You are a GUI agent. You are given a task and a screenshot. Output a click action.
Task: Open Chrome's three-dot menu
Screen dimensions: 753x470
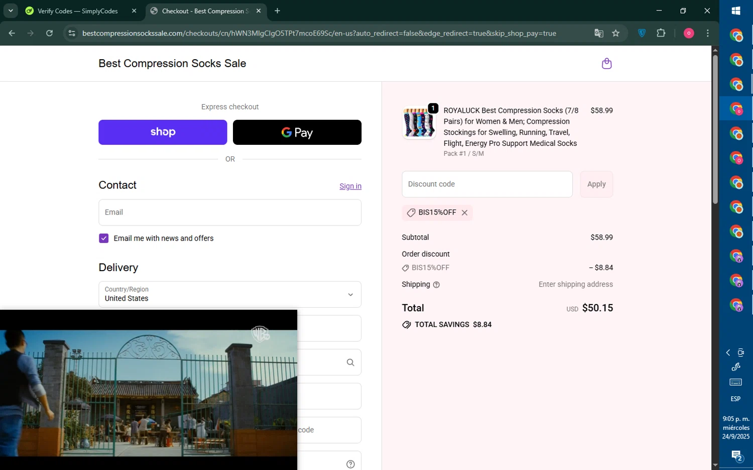[x=708, y=33]
